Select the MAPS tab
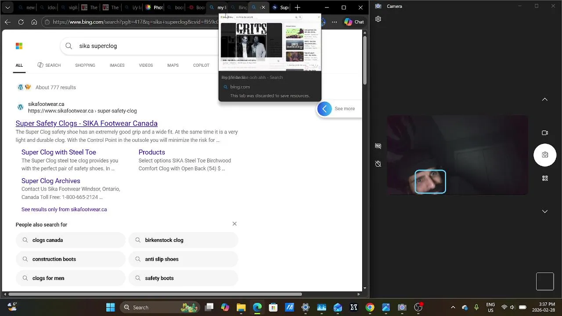The width and height of the screenshot is (562, 316). click(173, 65)
